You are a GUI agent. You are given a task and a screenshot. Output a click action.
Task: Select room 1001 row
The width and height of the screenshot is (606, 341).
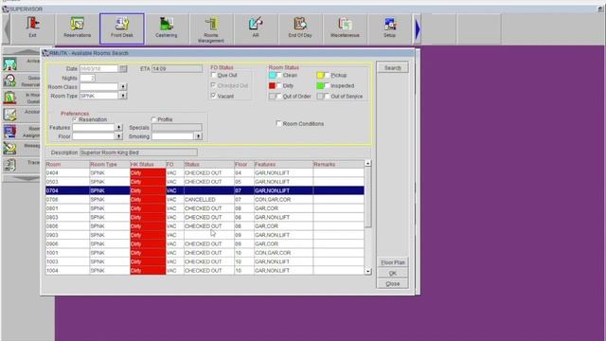click(x=205, y=253)
